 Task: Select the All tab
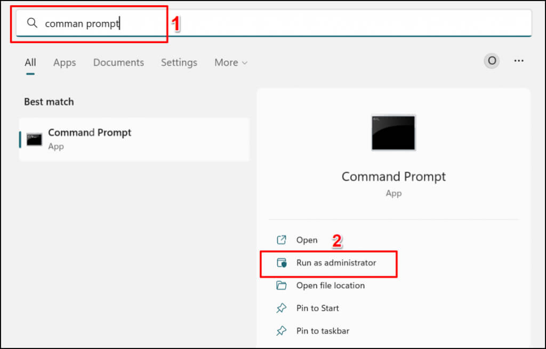pyautogui.click(x=30, y=62)
